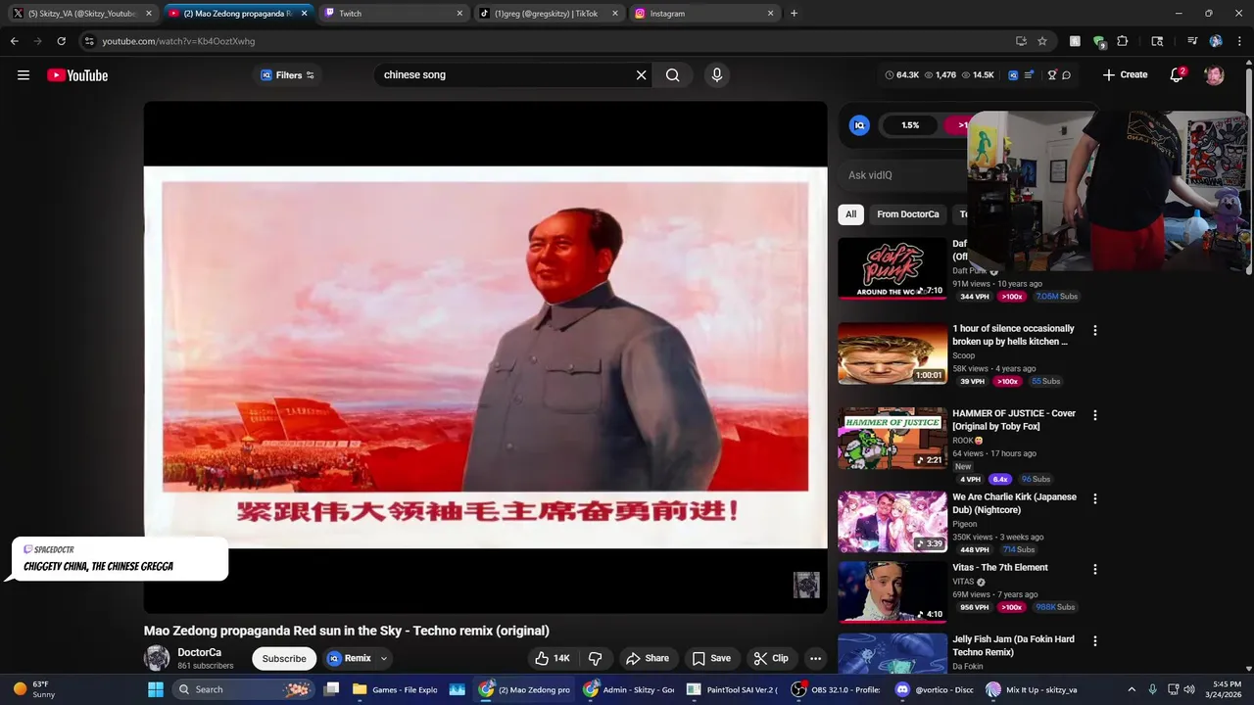The height and width of the screenshot is (705, 1254).
Task: Click the Ask vidIQ input field
Action: click(x=901, y=175)
